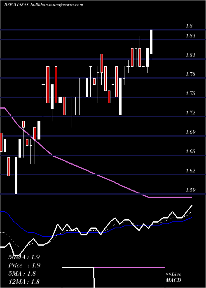
Task: Click the pink line in MACD box
Action: (129, 267)
